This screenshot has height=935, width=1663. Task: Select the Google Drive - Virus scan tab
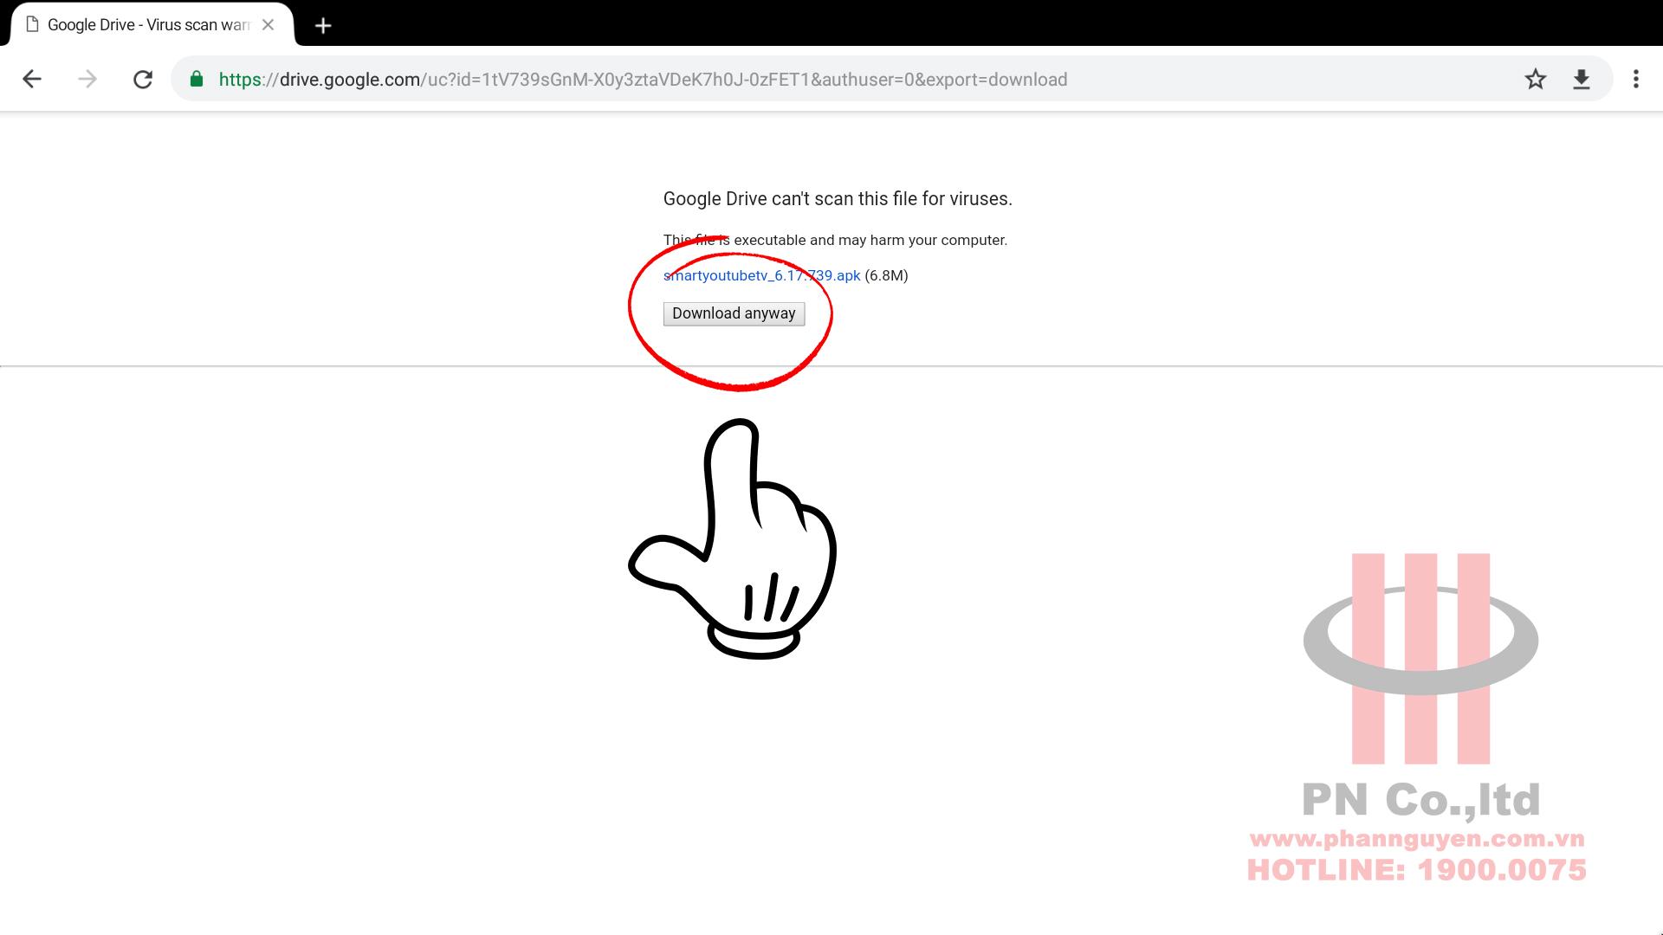tap(147, 25)
